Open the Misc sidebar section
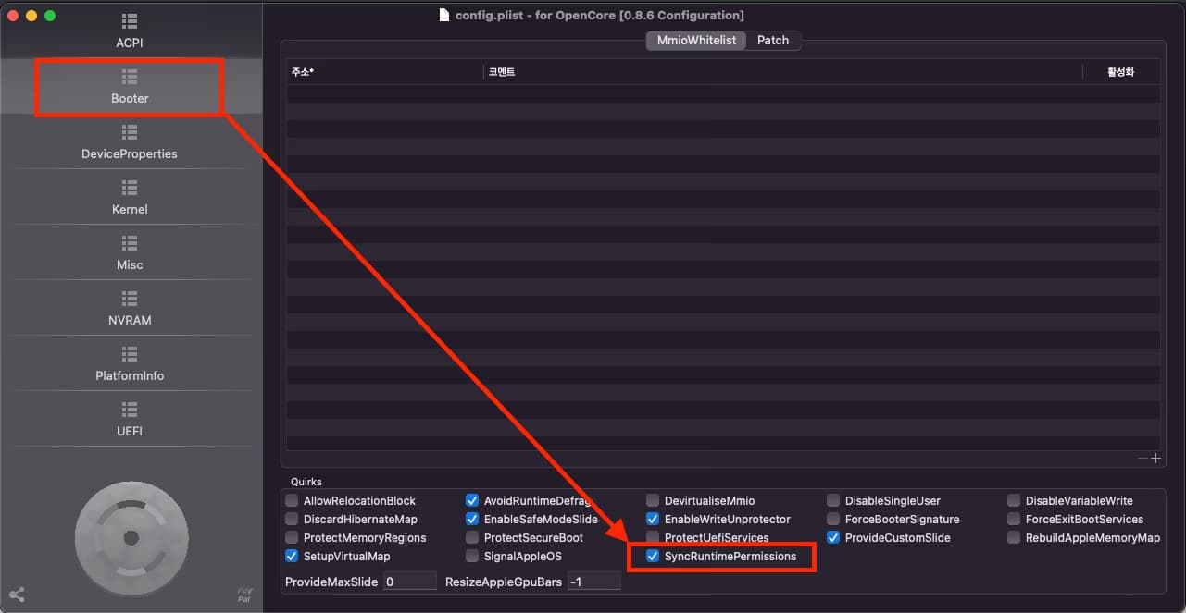The image size is (1186, 613). [x=130, y=254]
